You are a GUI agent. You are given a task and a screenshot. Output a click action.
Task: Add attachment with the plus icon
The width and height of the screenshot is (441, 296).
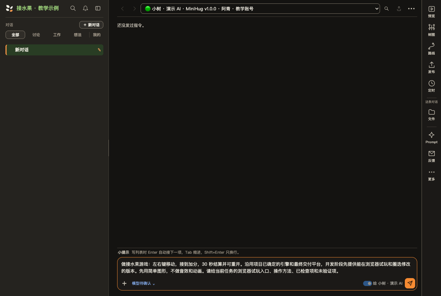coord(124,283)
